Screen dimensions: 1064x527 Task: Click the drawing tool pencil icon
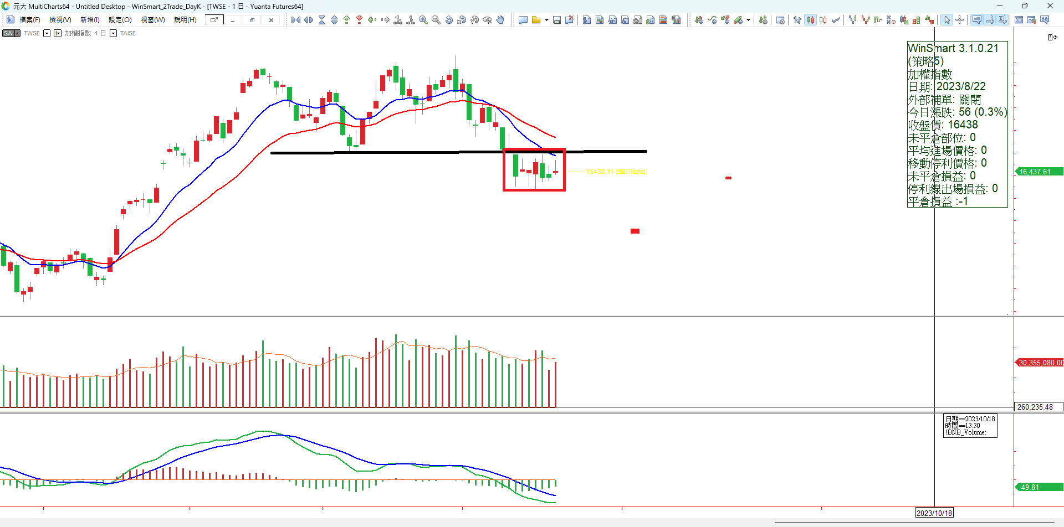[x=738, y=20]
